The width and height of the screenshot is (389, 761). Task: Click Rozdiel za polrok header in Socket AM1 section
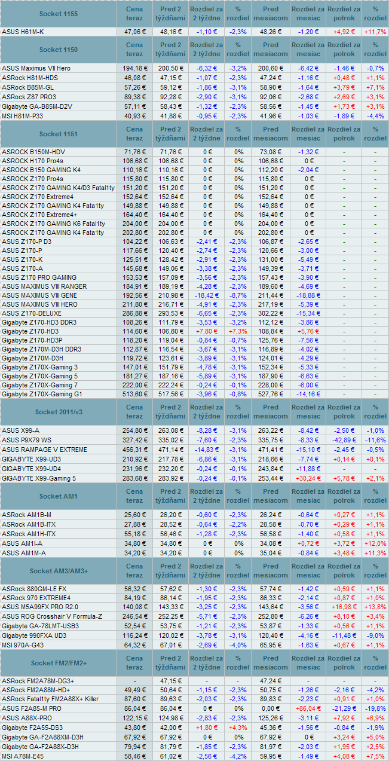tap(344, 496)
